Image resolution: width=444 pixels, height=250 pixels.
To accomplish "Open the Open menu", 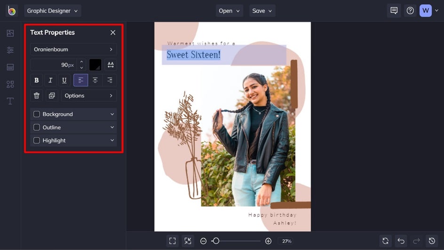I will [230, 11].
